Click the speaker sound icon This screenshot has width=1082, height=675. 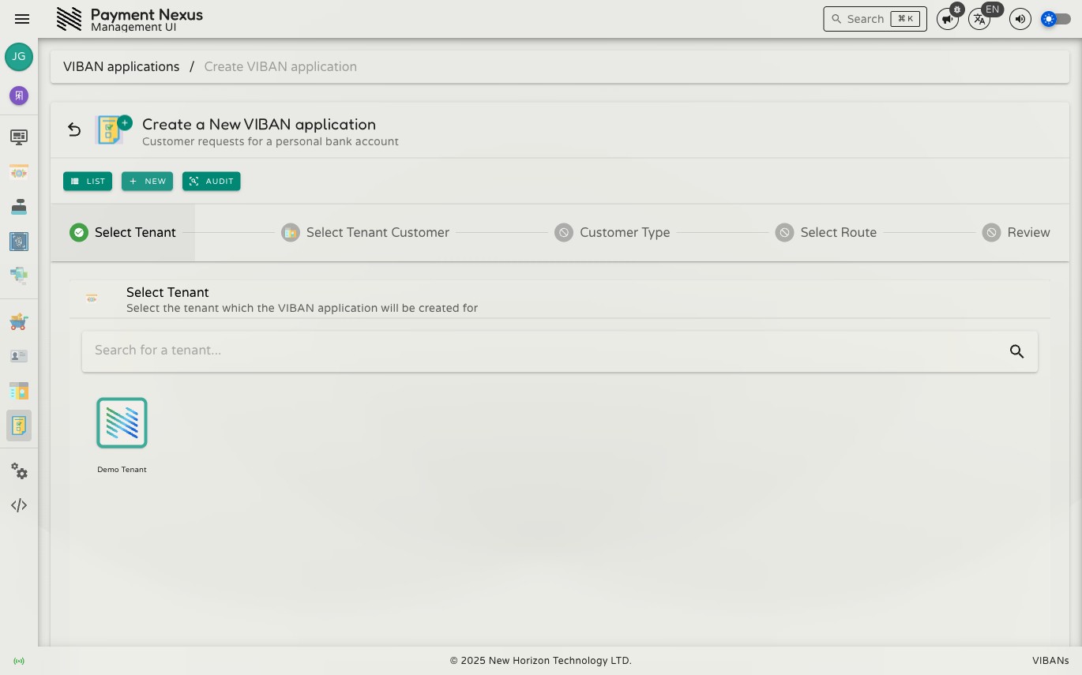[1020, 19]
